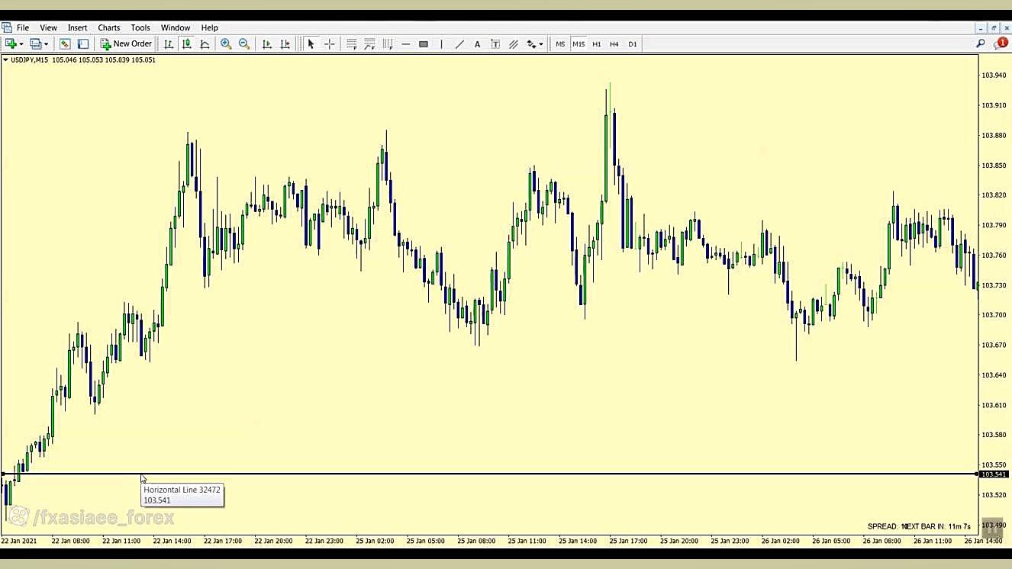1012x569 pixels.
Task: Select the Rectangle drawing tool
Action: pos(424,44)
